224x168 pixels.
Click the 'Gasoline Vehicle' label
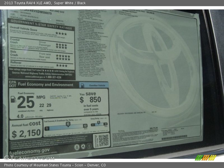point(97,85)
